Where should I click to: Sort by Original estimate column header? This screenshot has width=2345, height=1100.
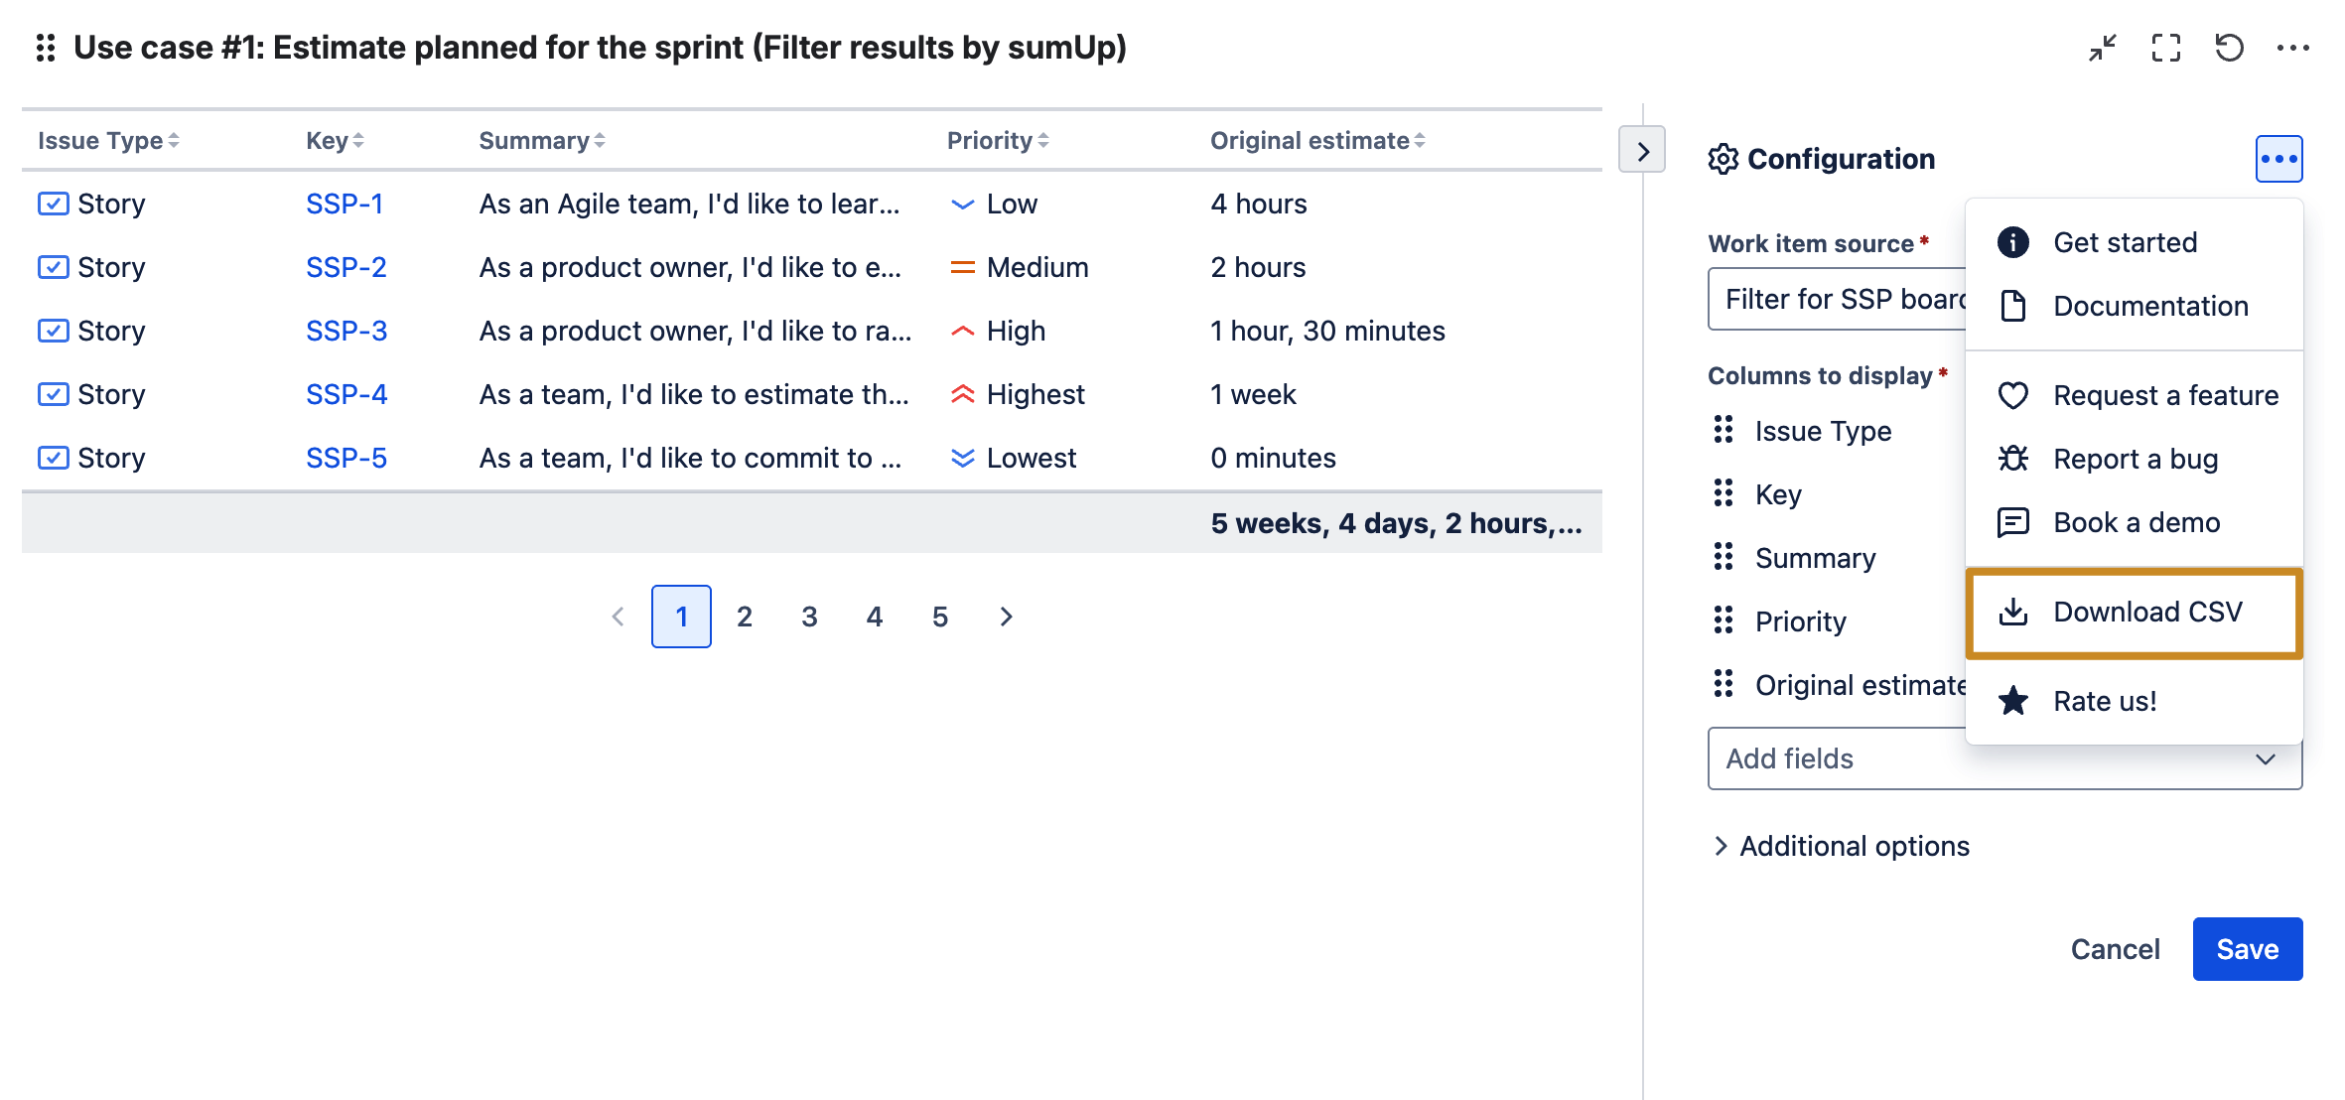[1317, 141]
